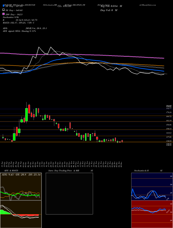Click the Stochastics & RSI panel title
The image size is (173, 228).
[x=148, y=171]
